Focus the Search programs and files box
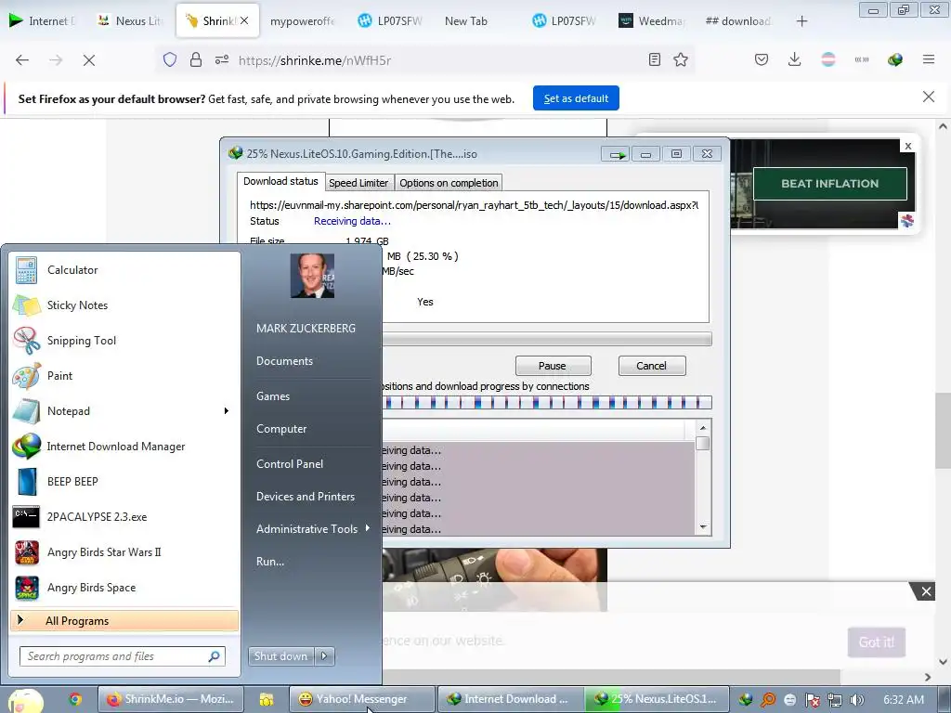The image size is (951, 713). coord(123,656)
